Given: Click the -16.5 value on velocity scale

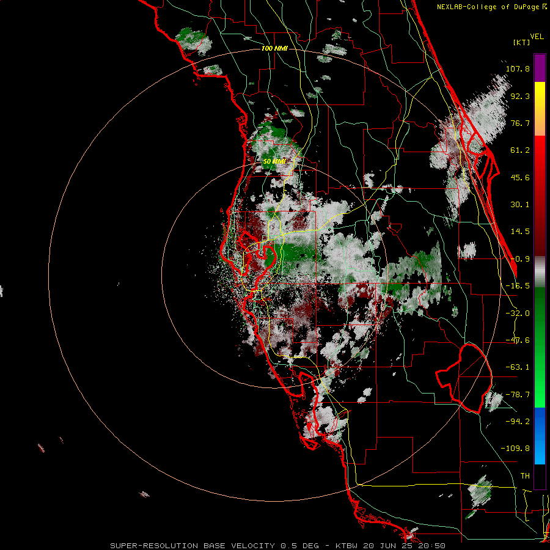Looking at the screenshot, I should 518,286.
